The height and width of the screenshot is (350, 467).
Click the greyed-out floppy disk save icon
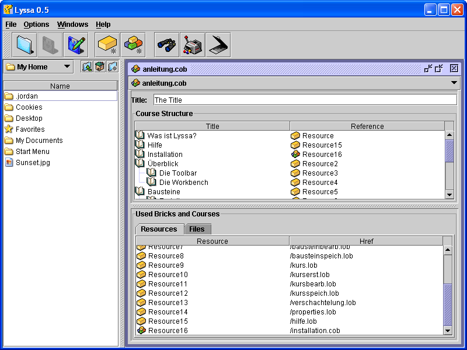(50, 45)
